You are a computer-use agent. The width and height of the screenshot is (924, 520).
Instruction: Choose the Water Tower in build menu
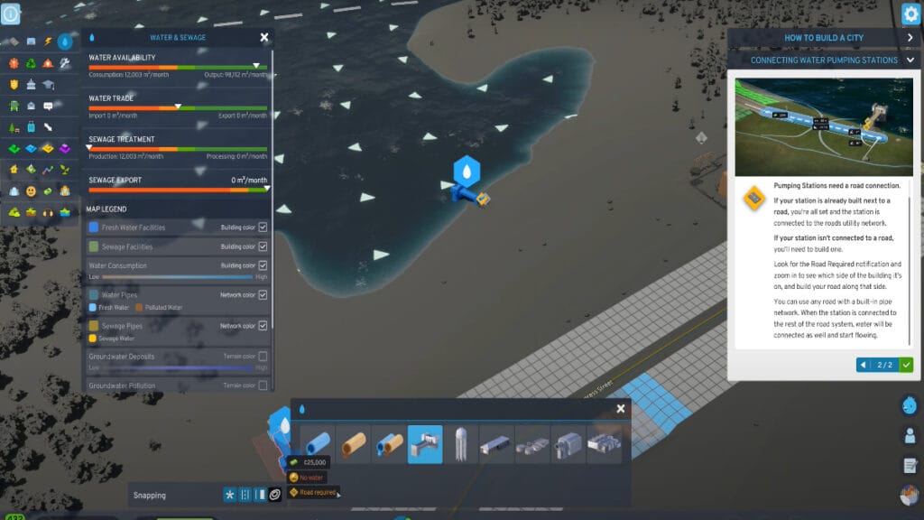[460, 444]
